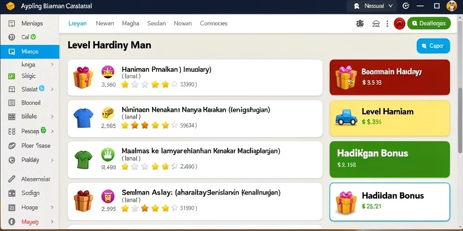The width and height of the screenshot is (463, 231).
Task: Go to the Nowan tab
Action: [x=183, y=23]
